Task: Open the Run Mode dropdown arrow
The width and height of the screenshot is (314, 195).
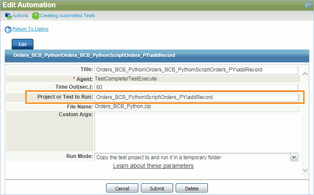Action: click(294, 157)
